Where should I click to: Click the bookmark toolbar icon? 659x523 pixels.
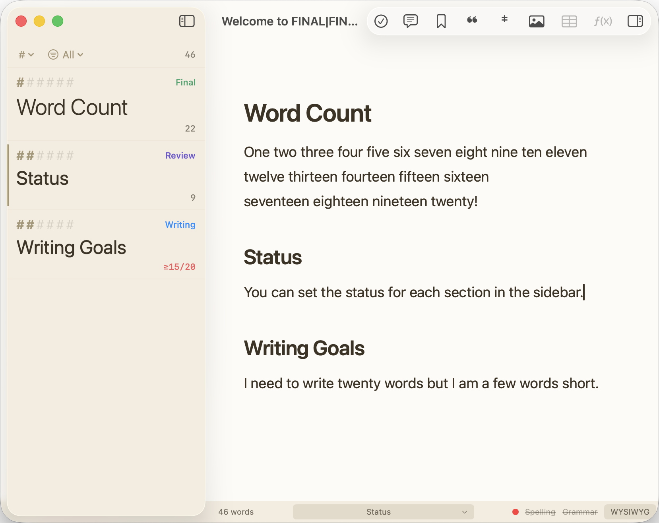coord(441,21)
